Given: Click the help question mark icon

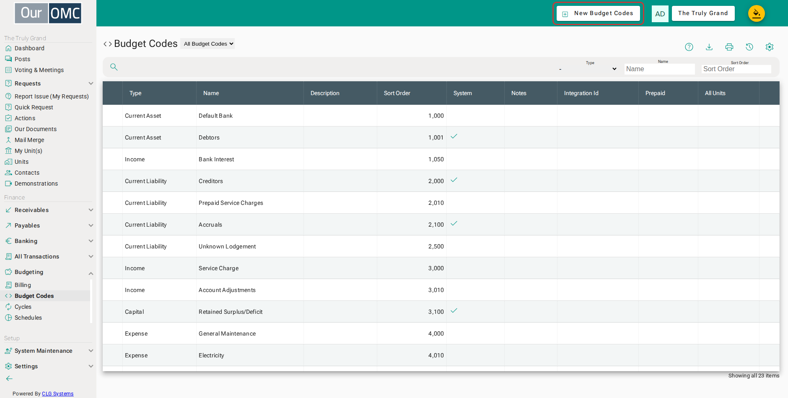Looking at the screenshot, I should [x=689, y=47].
